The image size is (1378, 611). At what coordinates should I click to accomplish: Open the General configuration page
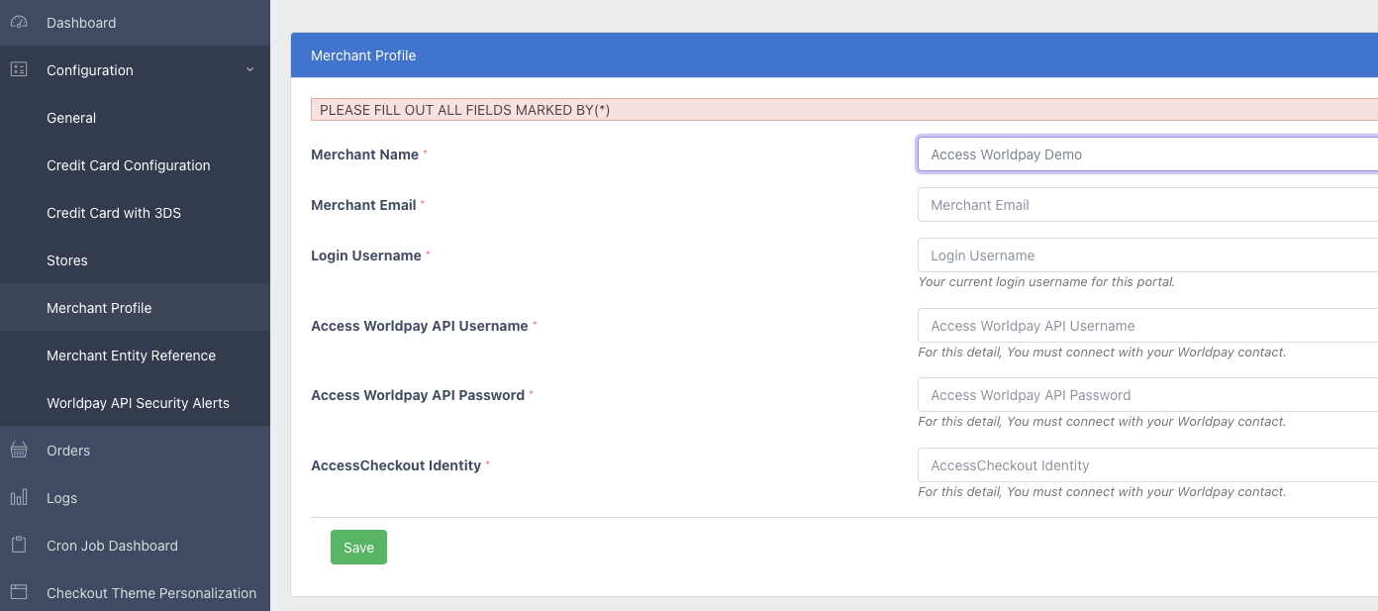click(x=71, y=118)
